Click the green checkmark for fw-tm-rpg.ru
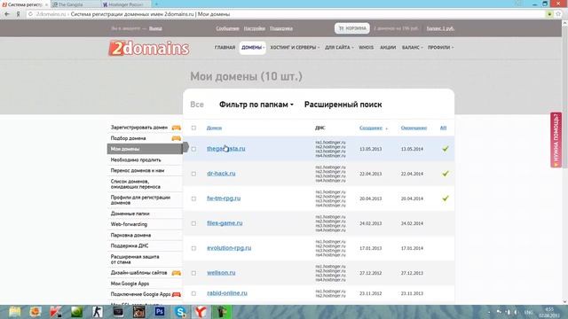Image resolution: width=568 pixels, height=319 pixels. (446, 198)
